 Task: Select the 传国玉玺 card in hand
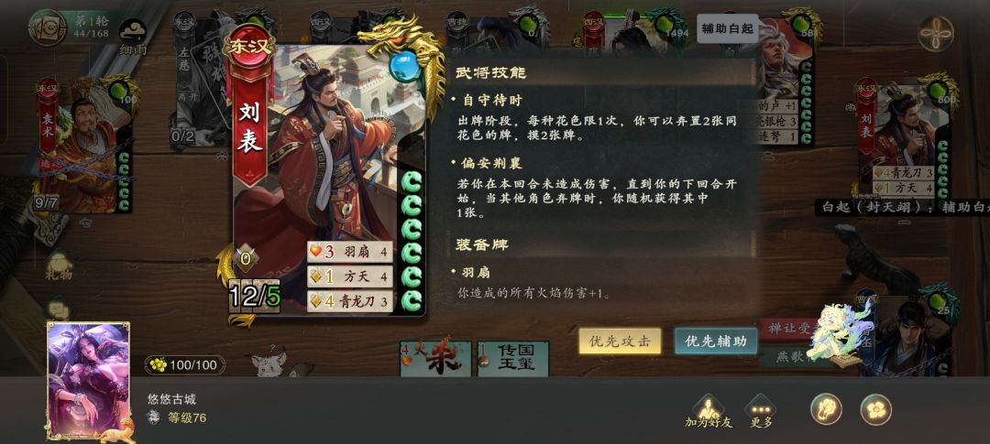[512, 358]
